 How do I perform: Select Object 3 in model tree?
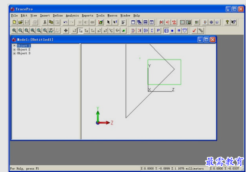(24, 53)
